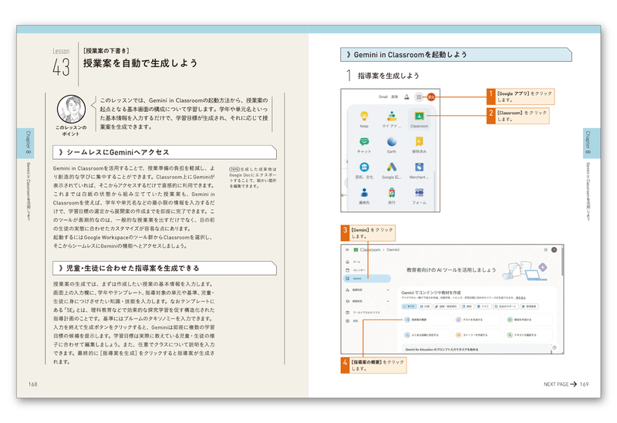The width and height of the screenshot is (617, 423).
Task: Click the 画像 link at top
Action: point(394,96)
